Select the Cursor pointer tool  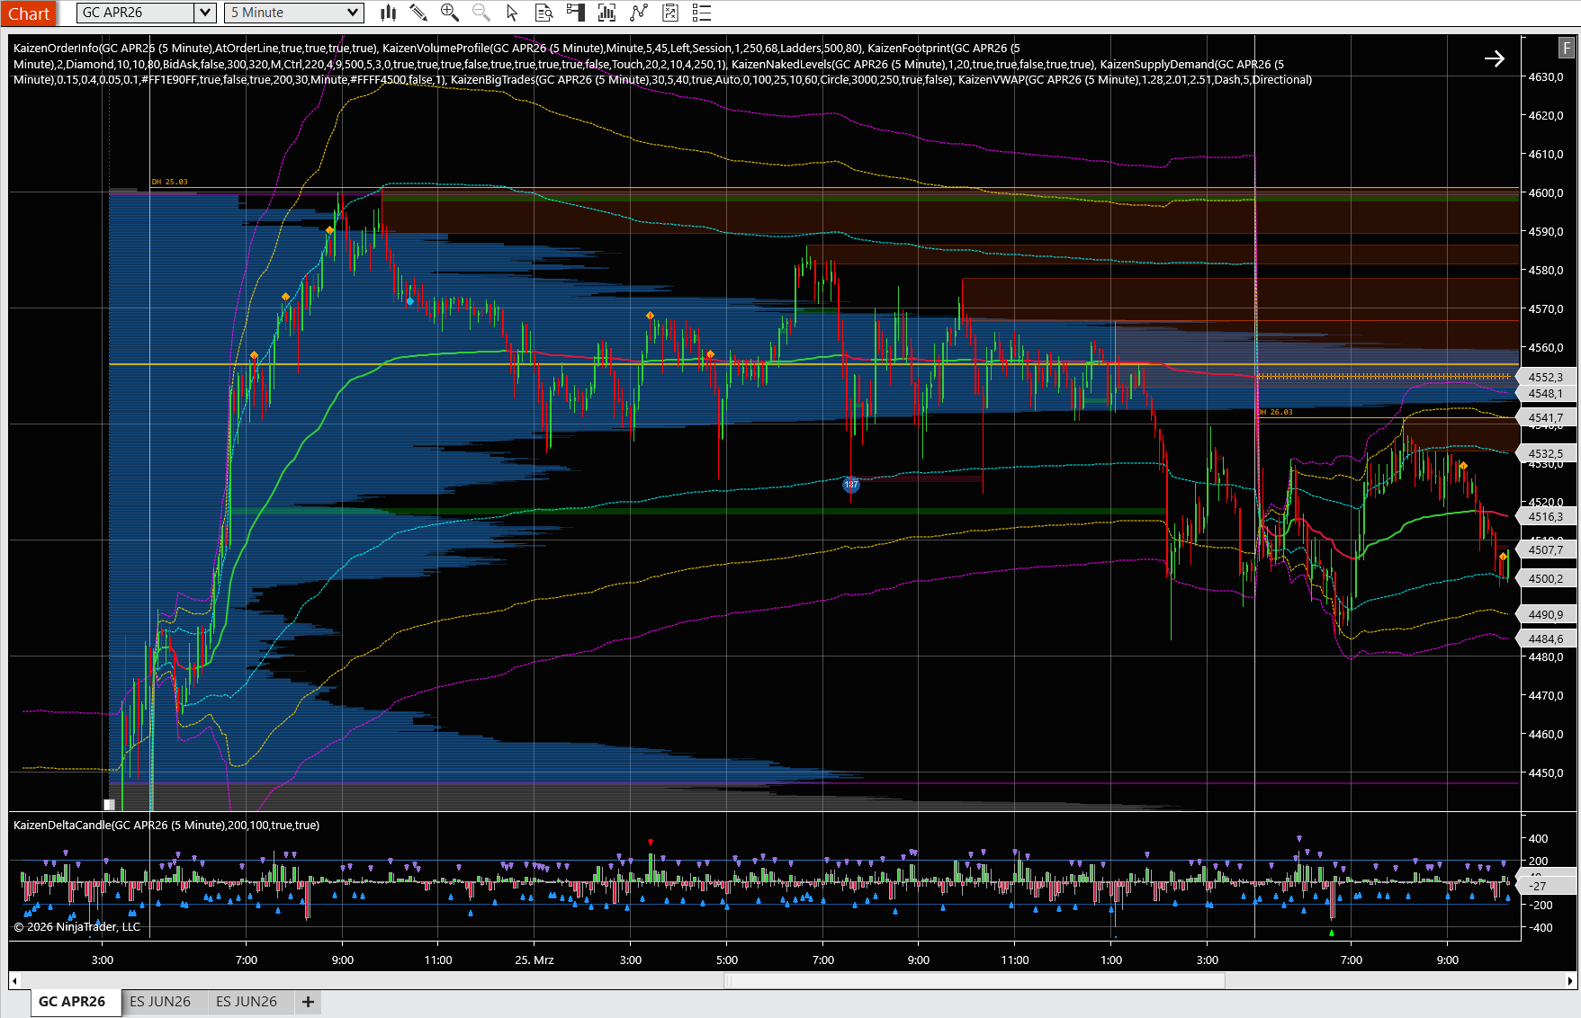pos(511,13)
